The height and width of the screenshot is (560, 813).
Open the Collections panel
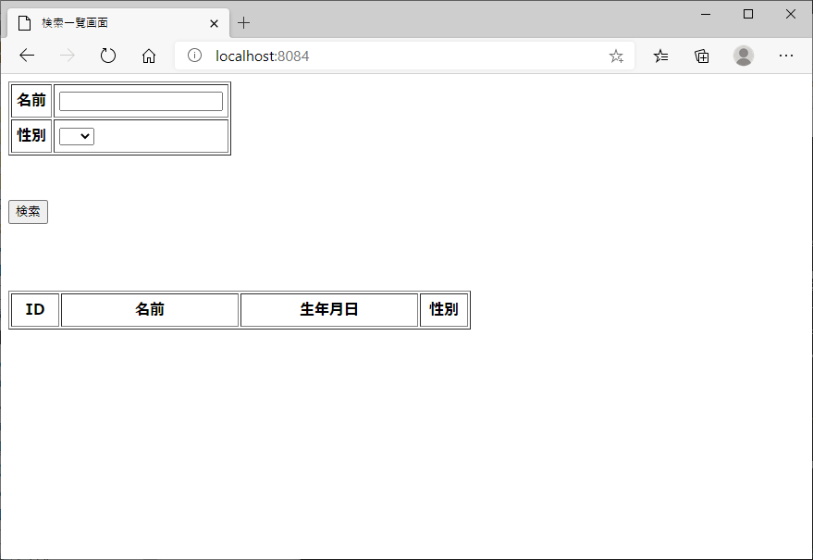702,56
